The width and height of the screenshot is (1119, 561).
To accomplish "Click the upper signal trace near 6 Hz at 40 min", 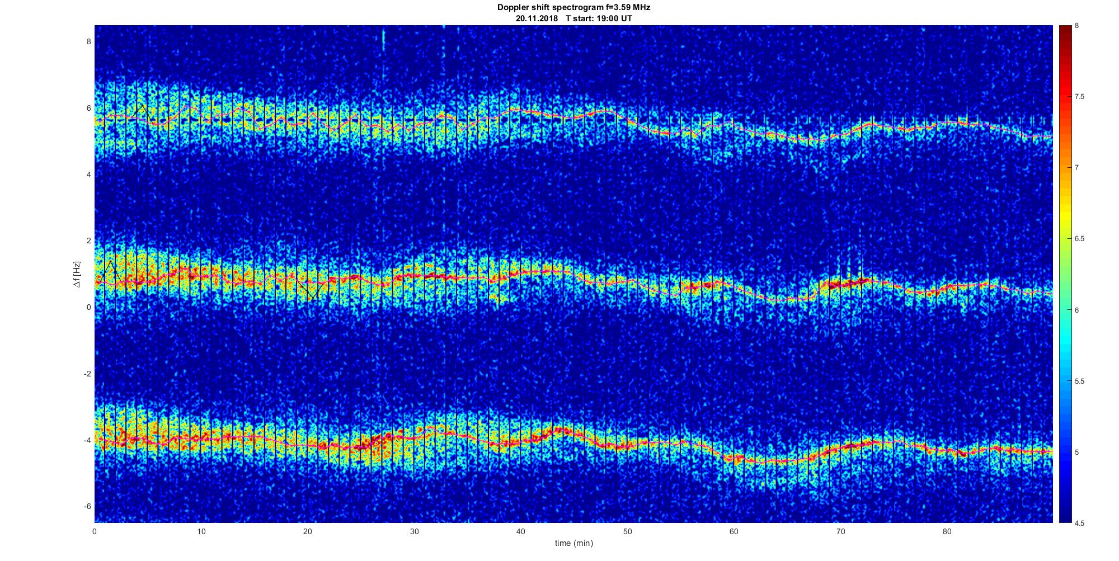I will click(x=520, y=111).
